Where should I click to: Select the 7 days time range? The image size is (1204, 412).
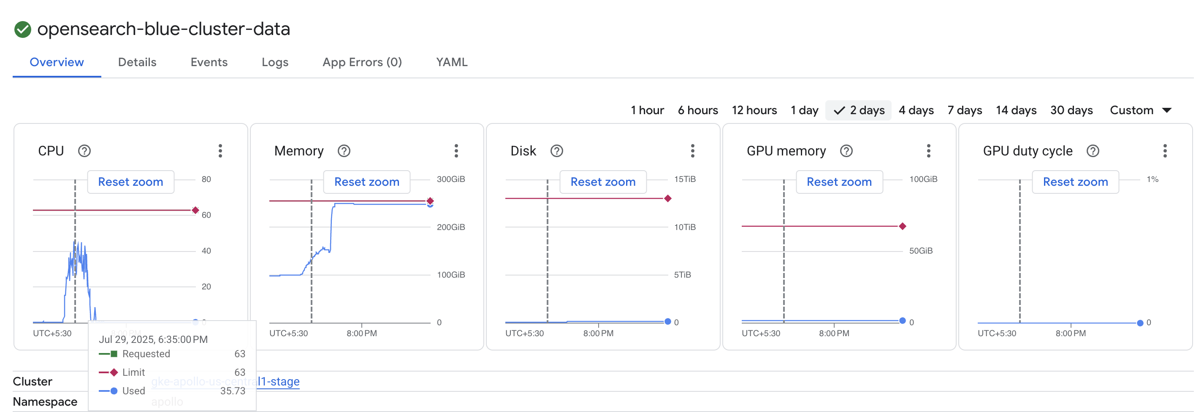point(964,110)
